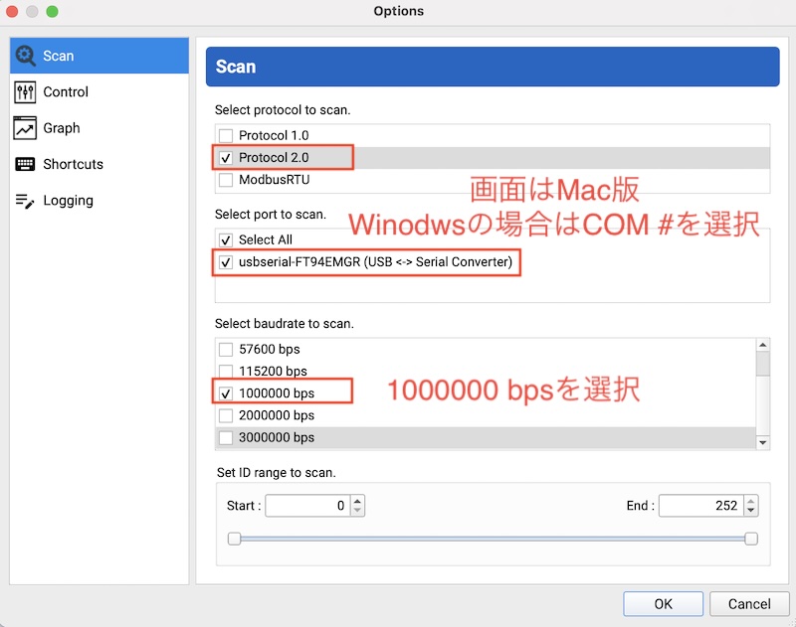This screenshot has width=796, height=627.
Task: Click the Control sliders icon
Action: (26, 92)
